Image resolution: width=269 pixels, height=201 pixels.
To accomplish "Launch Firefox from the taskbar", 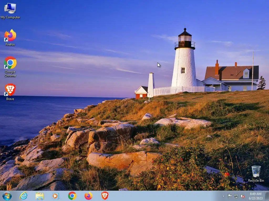I will point(88,196).
